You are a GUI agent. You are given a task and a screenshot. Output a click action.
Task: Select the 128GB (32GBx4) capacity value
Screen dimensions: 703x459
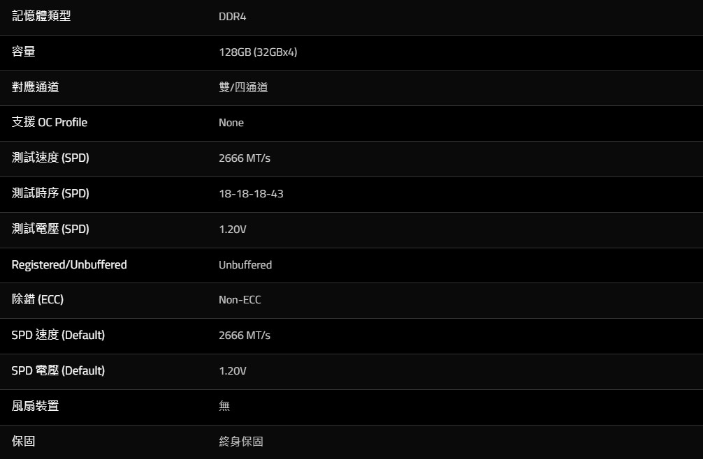258,52
